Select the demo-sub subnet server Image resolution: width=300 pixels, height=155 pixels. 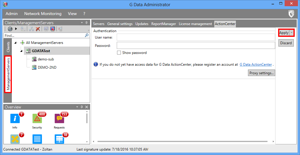46,59
